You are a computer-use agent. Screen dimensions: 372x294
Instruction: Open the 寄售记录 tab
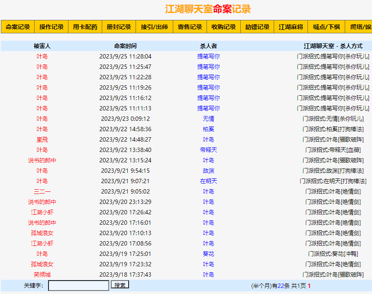click(190, 27)
